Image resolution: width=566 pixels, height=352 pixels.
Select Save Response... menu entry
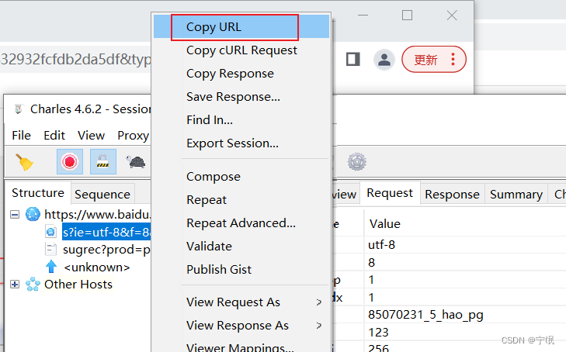point(241,97)
